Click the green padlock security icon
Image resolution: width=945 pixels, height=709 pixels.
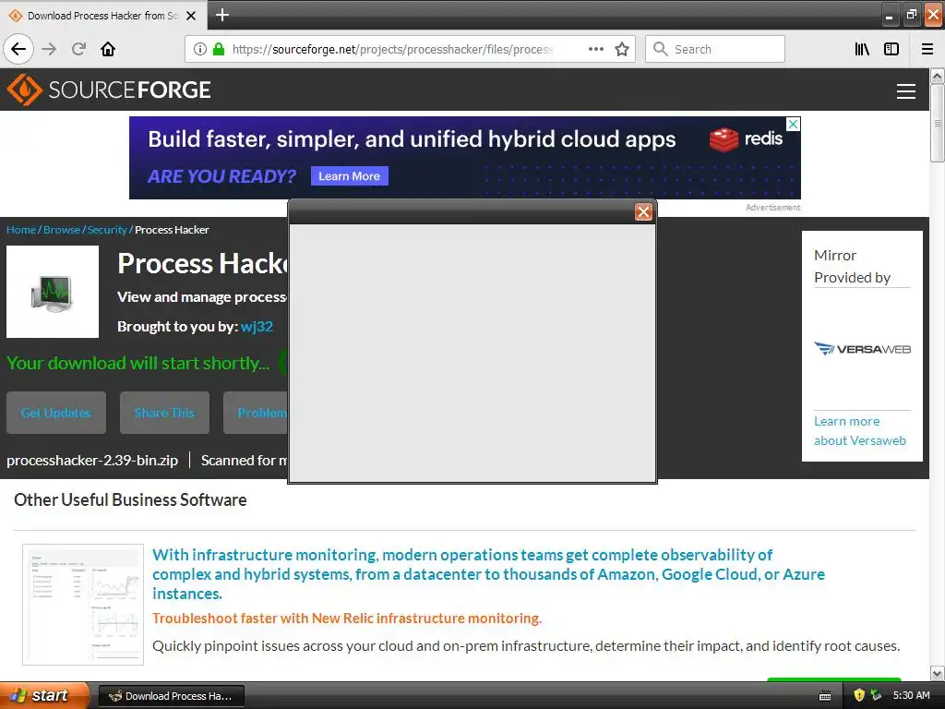[x=219, y=49]
